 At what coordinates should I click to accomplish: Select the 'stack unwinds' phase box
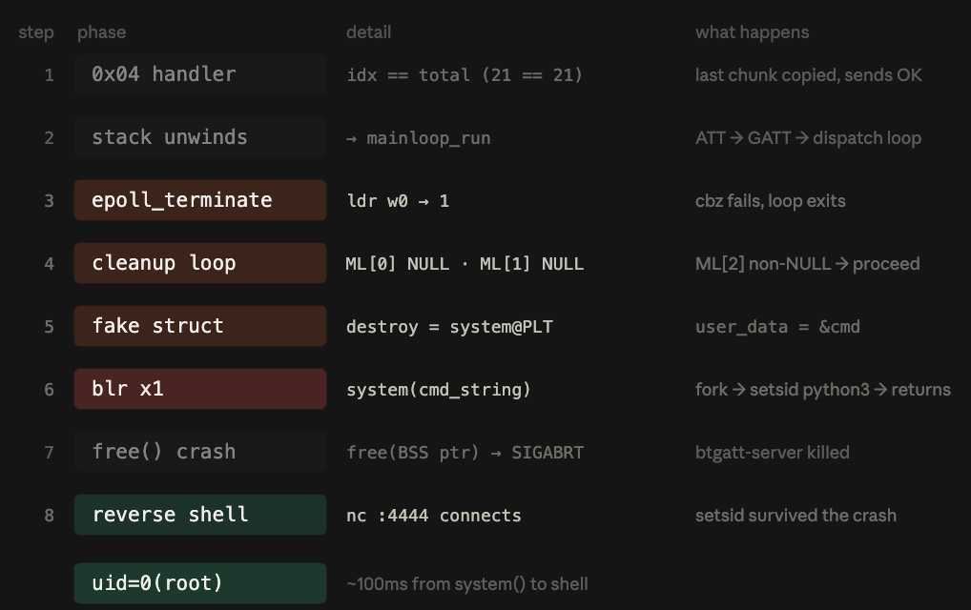click(200, 137)
